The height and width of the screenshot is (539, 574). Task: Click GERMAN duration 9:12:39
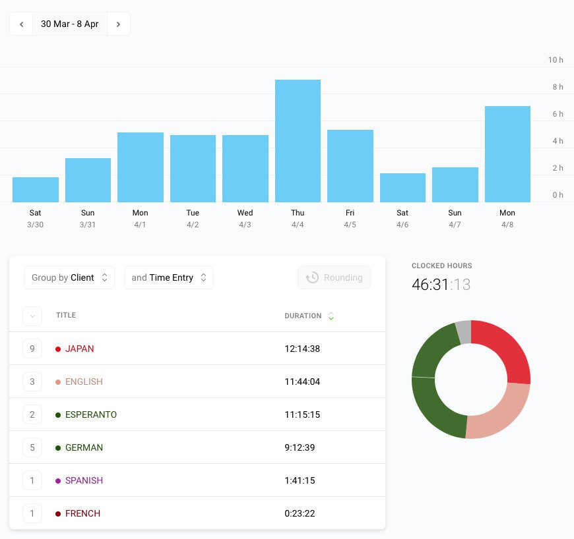coord(300,447)
